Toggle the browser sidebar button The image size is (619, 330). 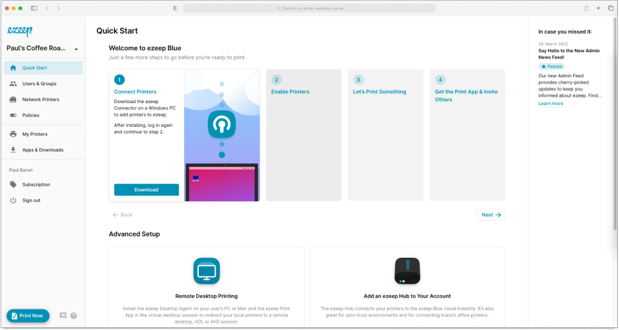pos(34,8)
